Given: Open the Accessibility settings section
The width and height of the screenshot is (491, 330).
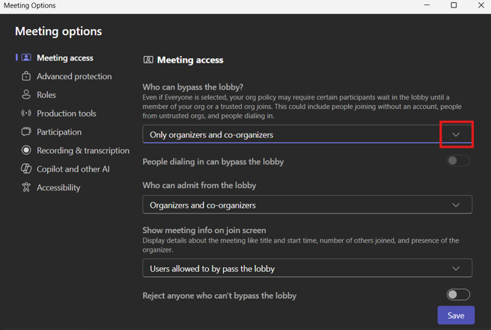Looking at the screenshot, I should click(x=58, y=187).
